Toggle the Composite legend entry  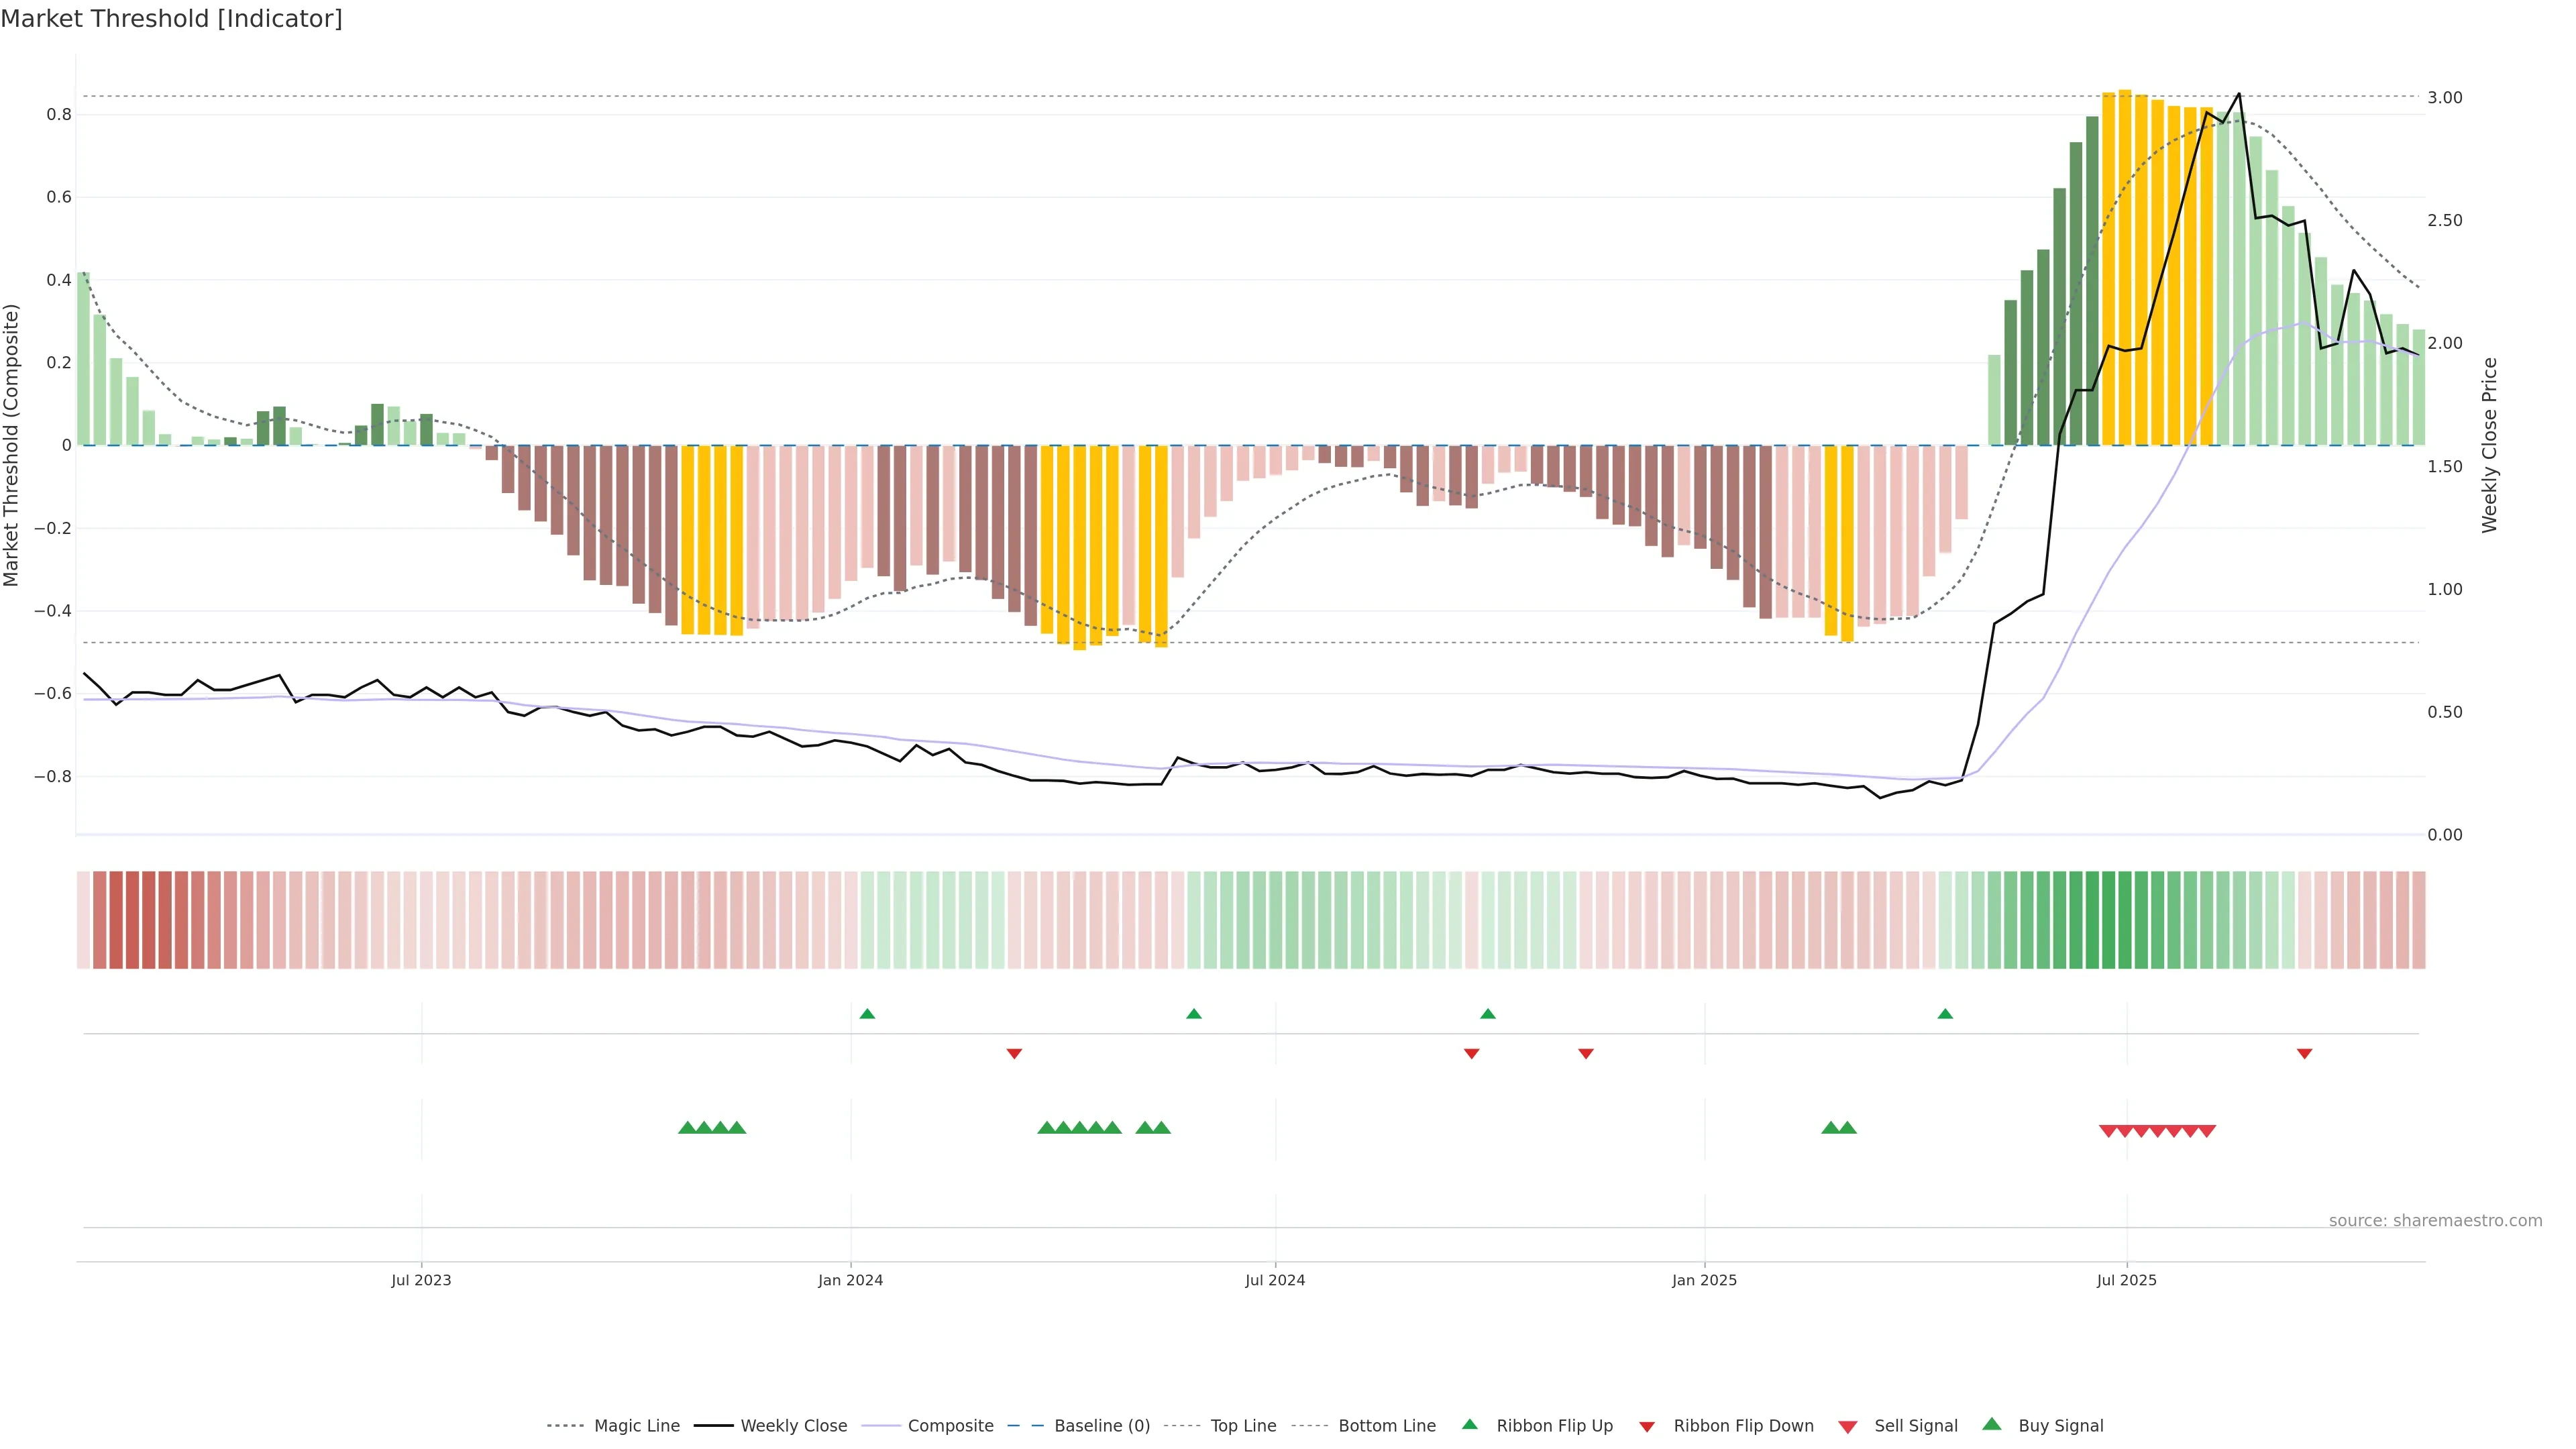tap(950, 1425)
